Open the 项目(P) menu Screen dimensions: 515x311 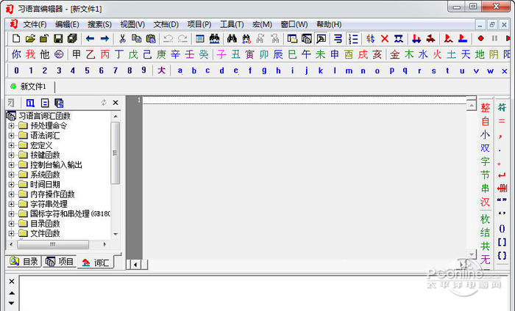point(199,24)
